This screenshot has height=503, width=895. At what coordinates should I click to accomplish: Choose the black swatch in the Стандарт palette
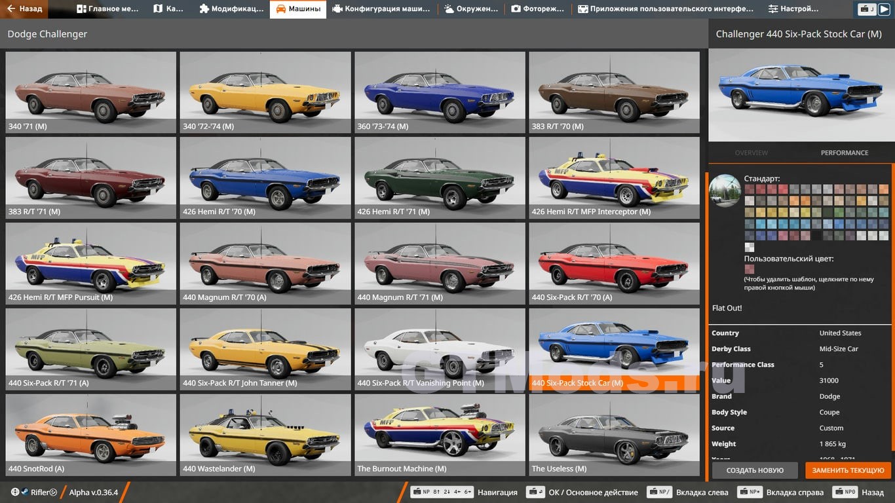pyautogui.click(x=816, y=236)
